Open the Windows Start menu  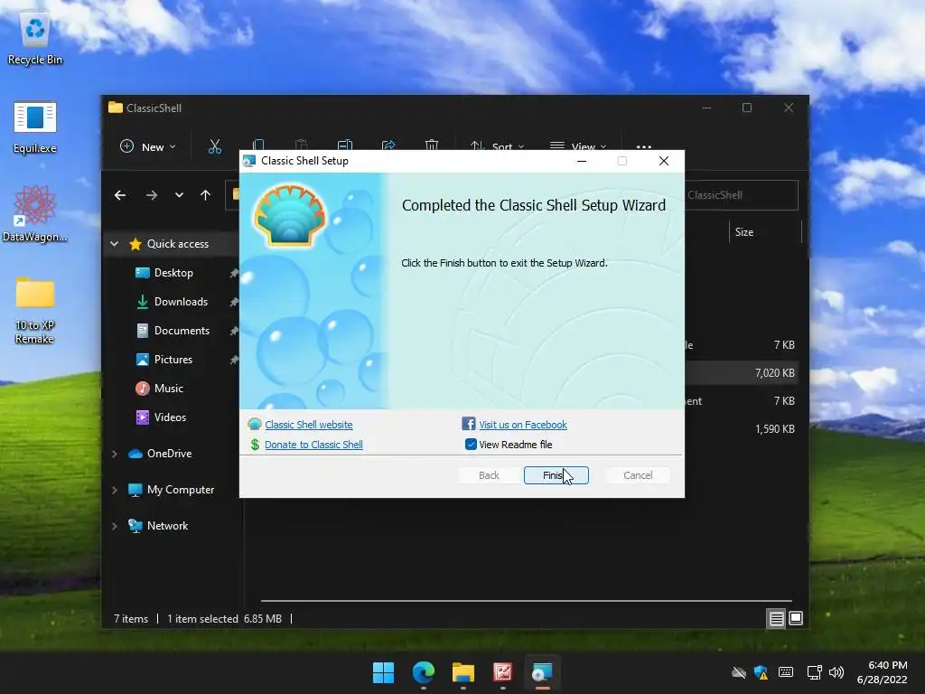pos(383,672)
